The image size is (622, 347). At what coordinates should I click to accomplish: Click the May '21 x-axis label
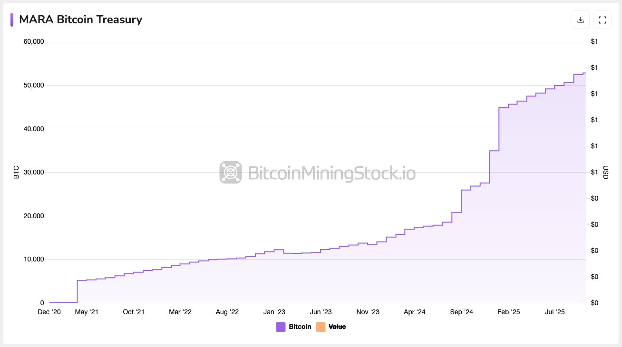pos(87,312)
